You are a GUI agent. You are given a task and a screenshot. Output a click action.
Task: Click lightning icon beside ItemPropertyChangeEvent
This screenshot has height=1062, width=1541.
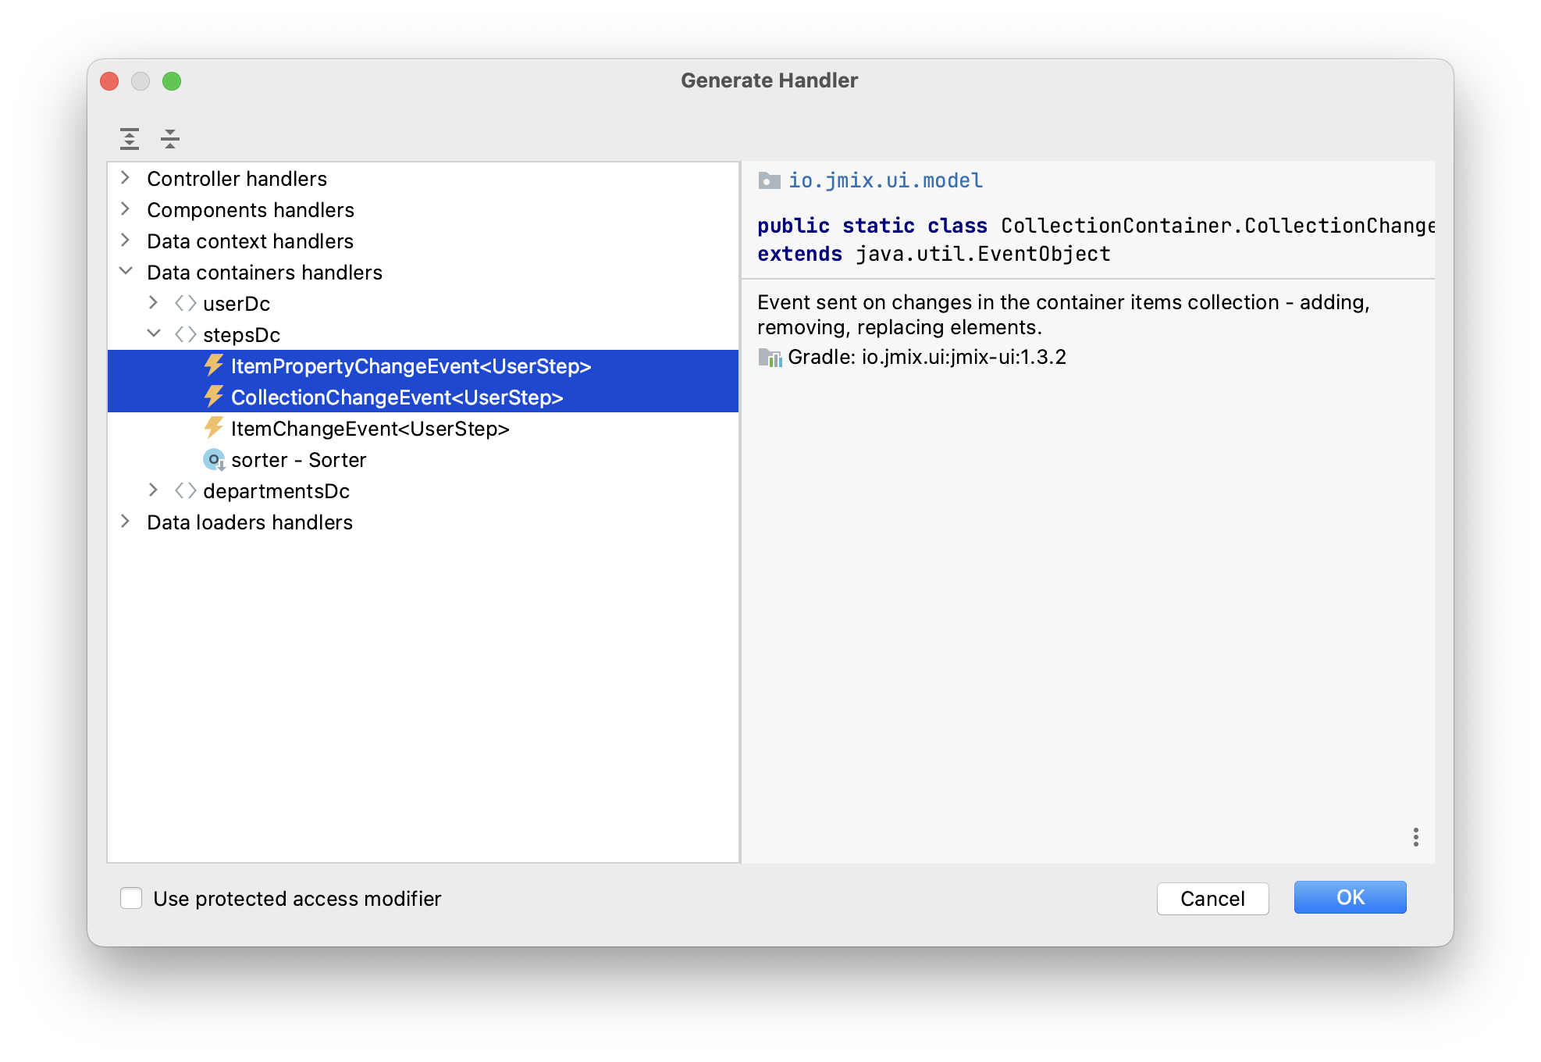pyautogui.click(x=214, y=365)
